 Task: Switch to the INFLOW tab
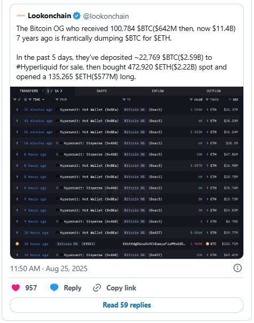pos(158,91)
